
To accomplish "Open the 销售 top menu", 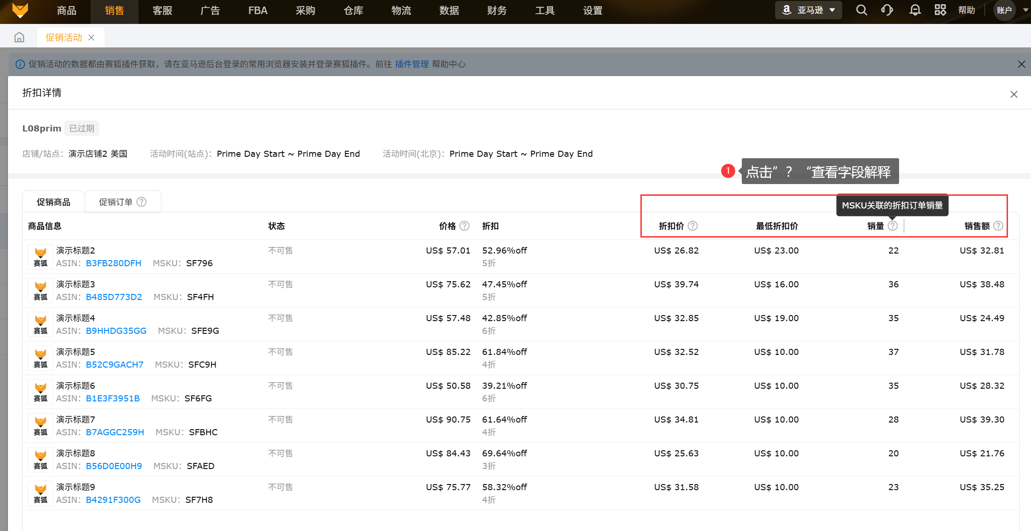I will [114, 11].
